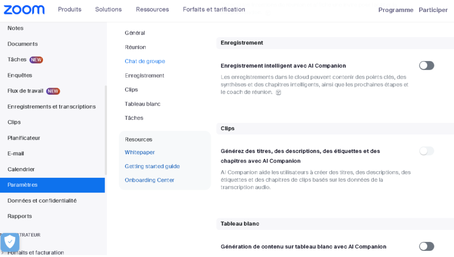Viewport: 454px width, 257px height.
Task: Click the Zoom logo
Action: [24, 10]
